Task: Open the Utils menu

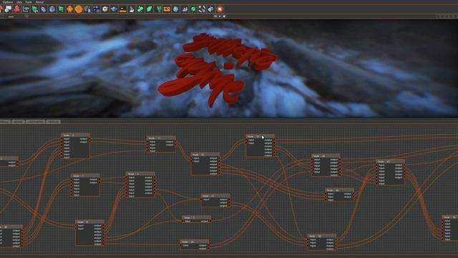Action: pos(19,1)
